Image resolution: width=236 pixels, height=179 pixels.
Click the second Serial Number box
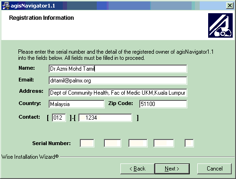(112, 143)
